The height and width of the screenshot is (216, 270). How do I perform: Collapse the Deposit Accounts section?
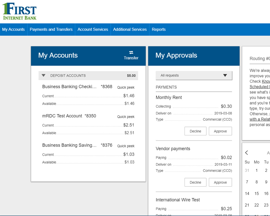pyautogui.click(x=43, y=76)
